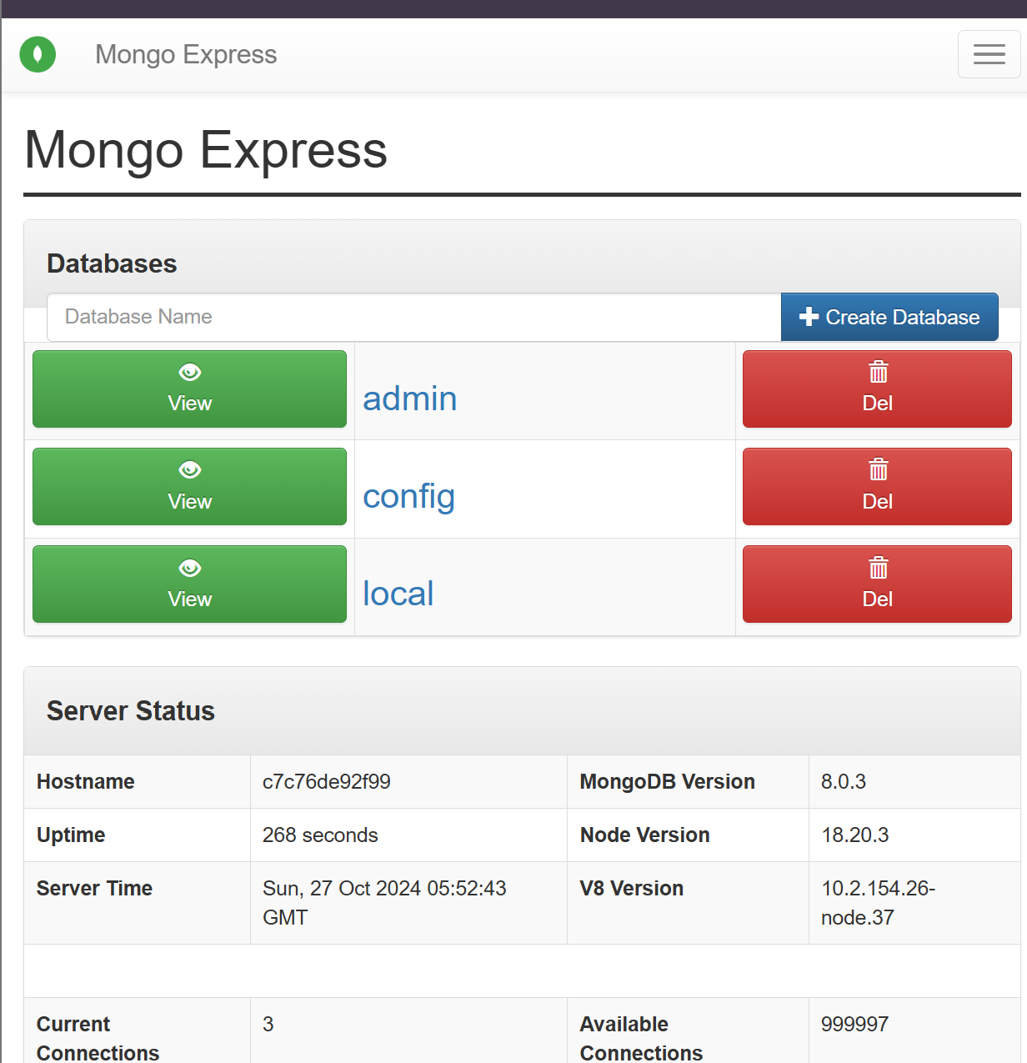The height and width of the screenshot is (1063, 1027).
Task: Click the Server Time value cell
Action: [x=408, y=903]
